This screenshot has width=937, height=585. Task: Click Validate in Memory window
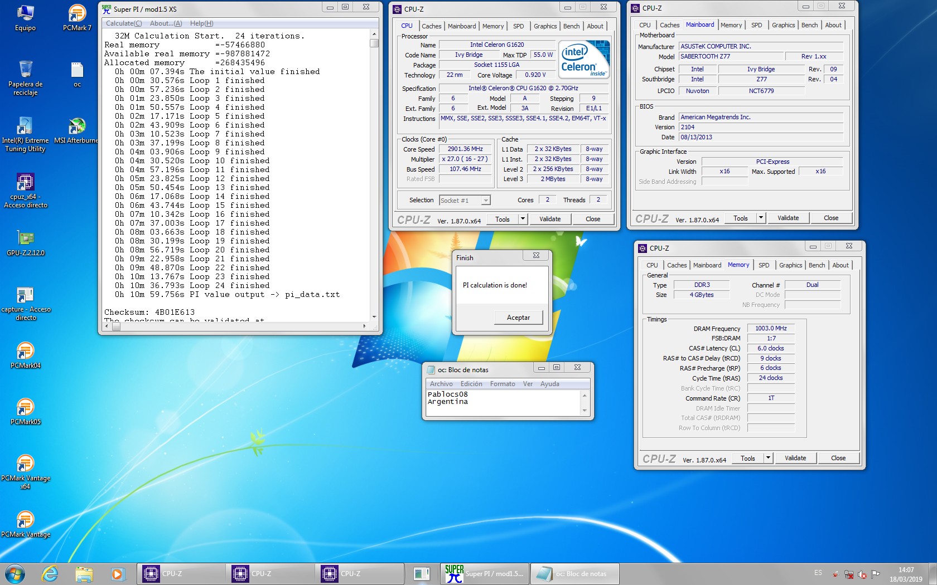(795, 458)
